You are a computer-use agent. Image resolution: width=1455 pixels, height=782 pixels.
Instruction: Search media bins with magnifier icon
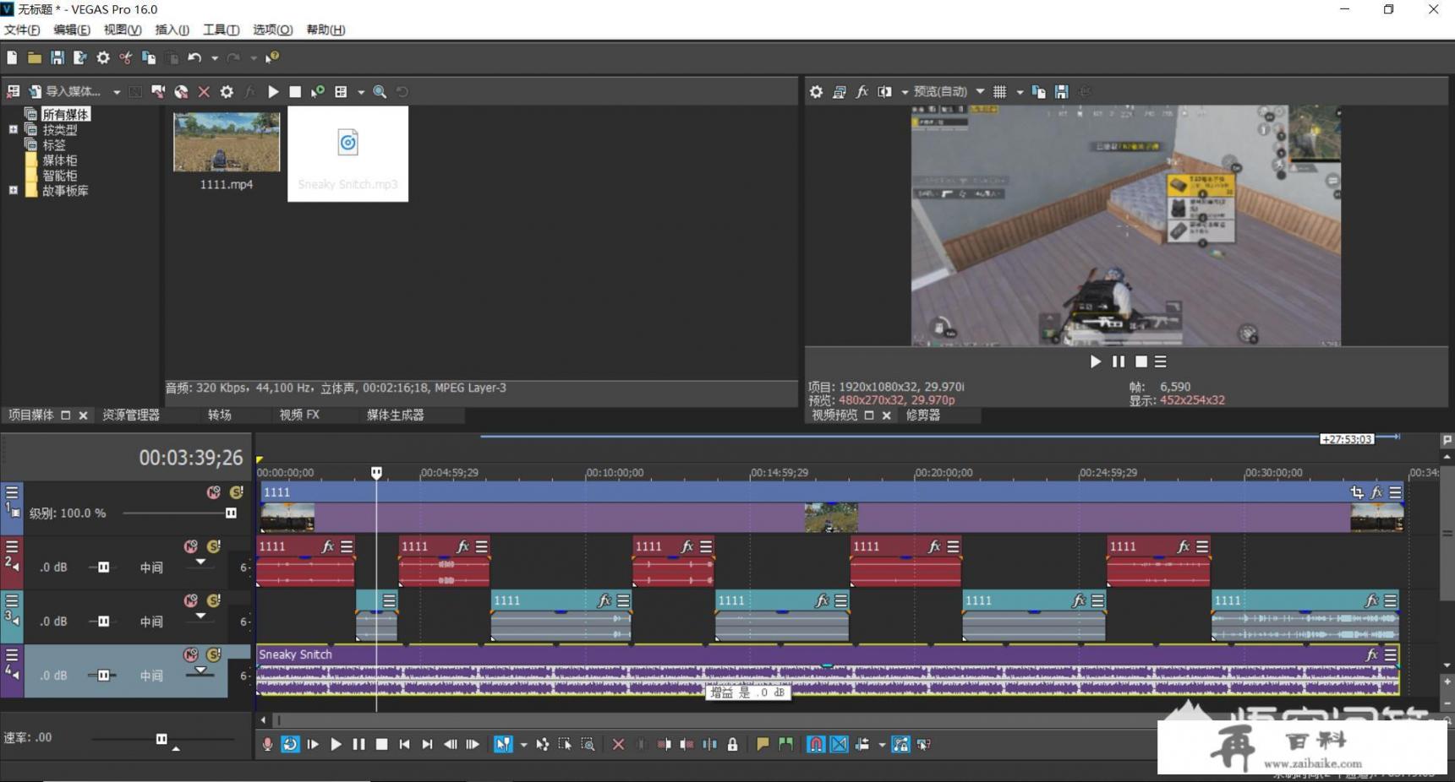380,91
